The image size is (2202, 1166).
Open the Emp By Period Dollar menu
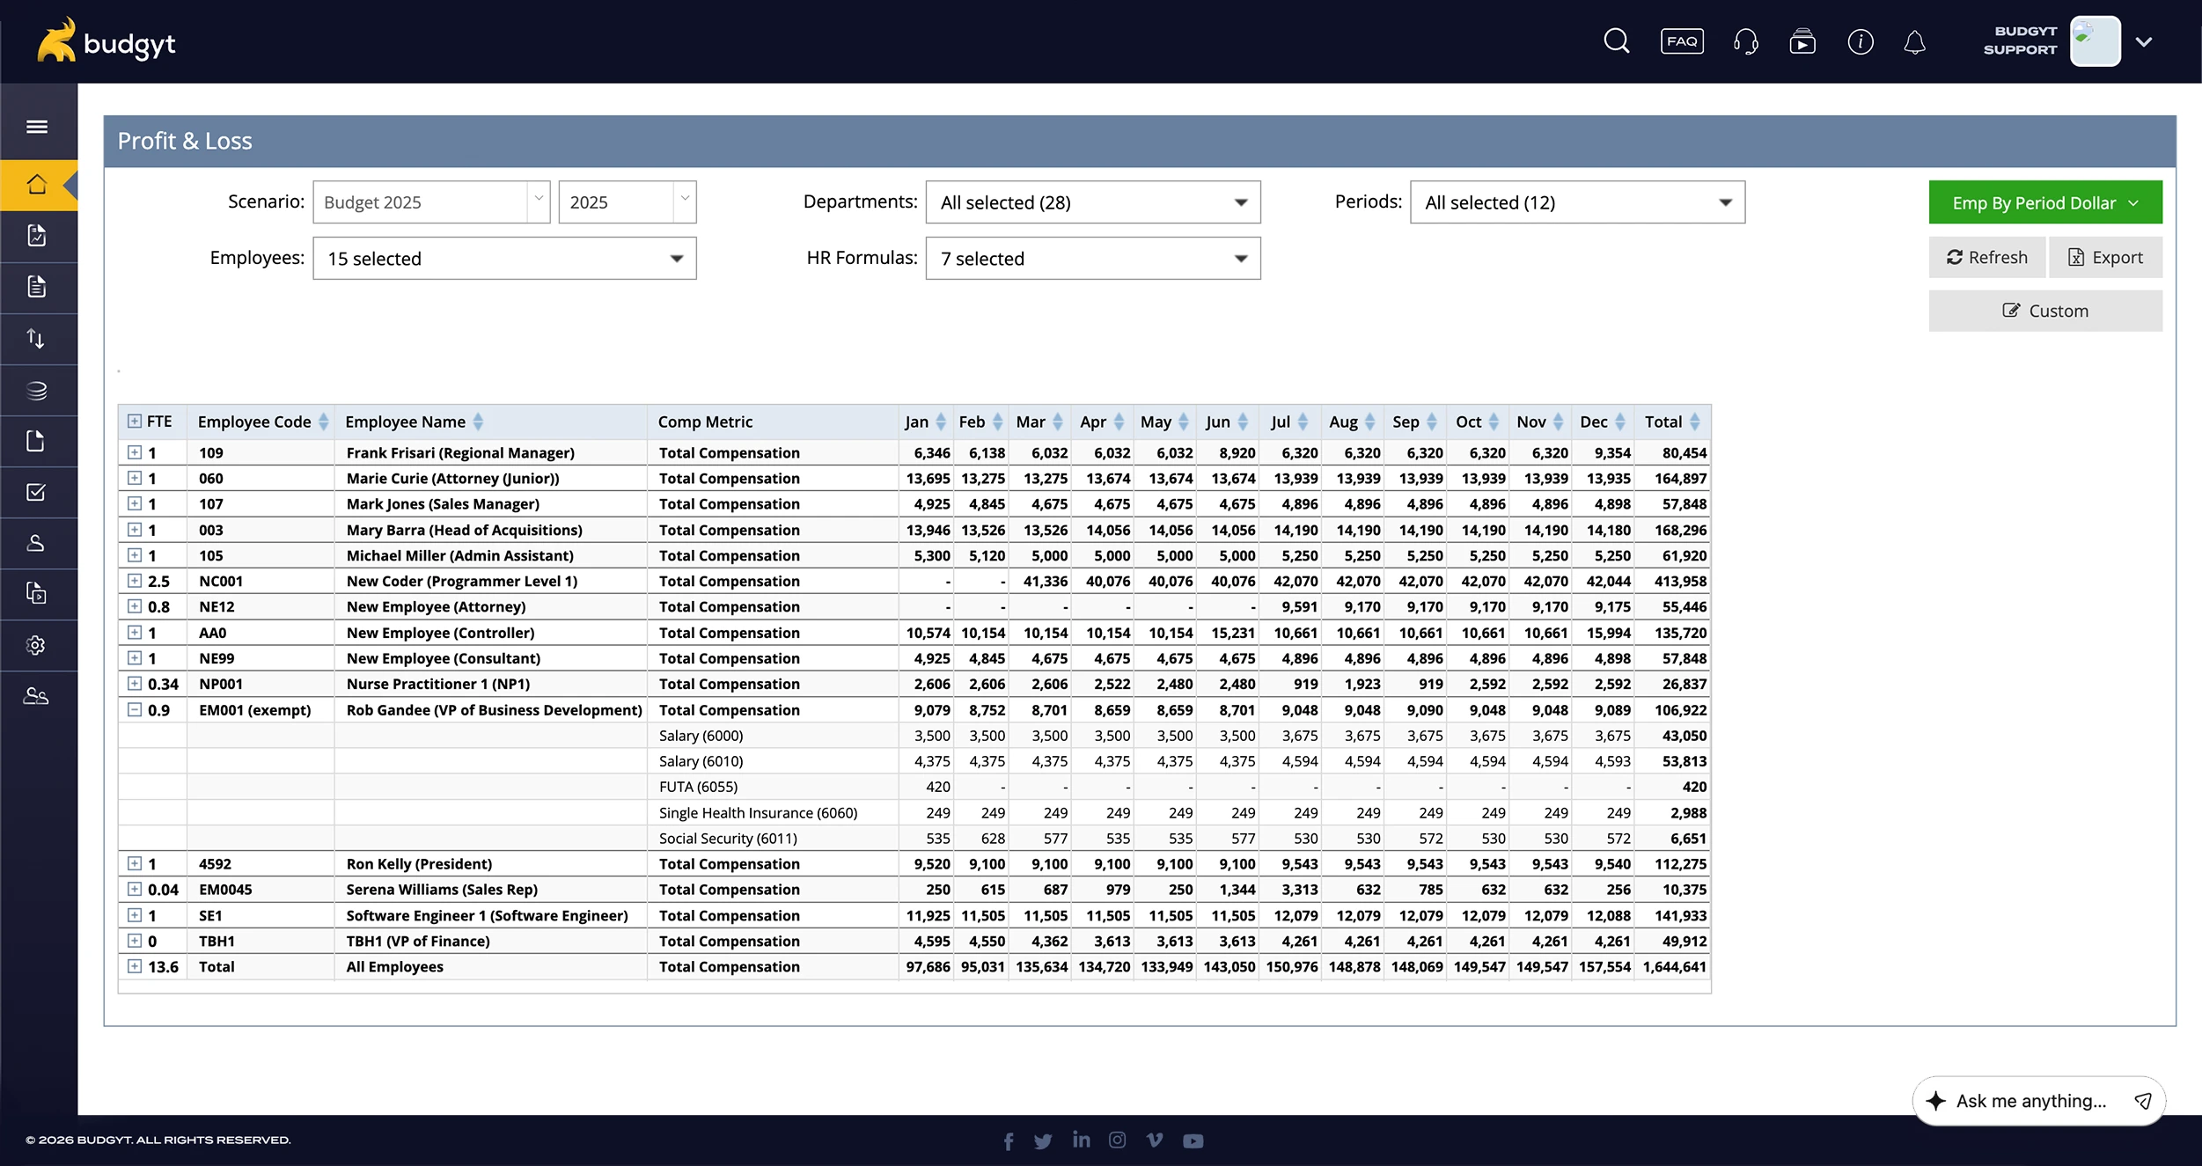2044,202
